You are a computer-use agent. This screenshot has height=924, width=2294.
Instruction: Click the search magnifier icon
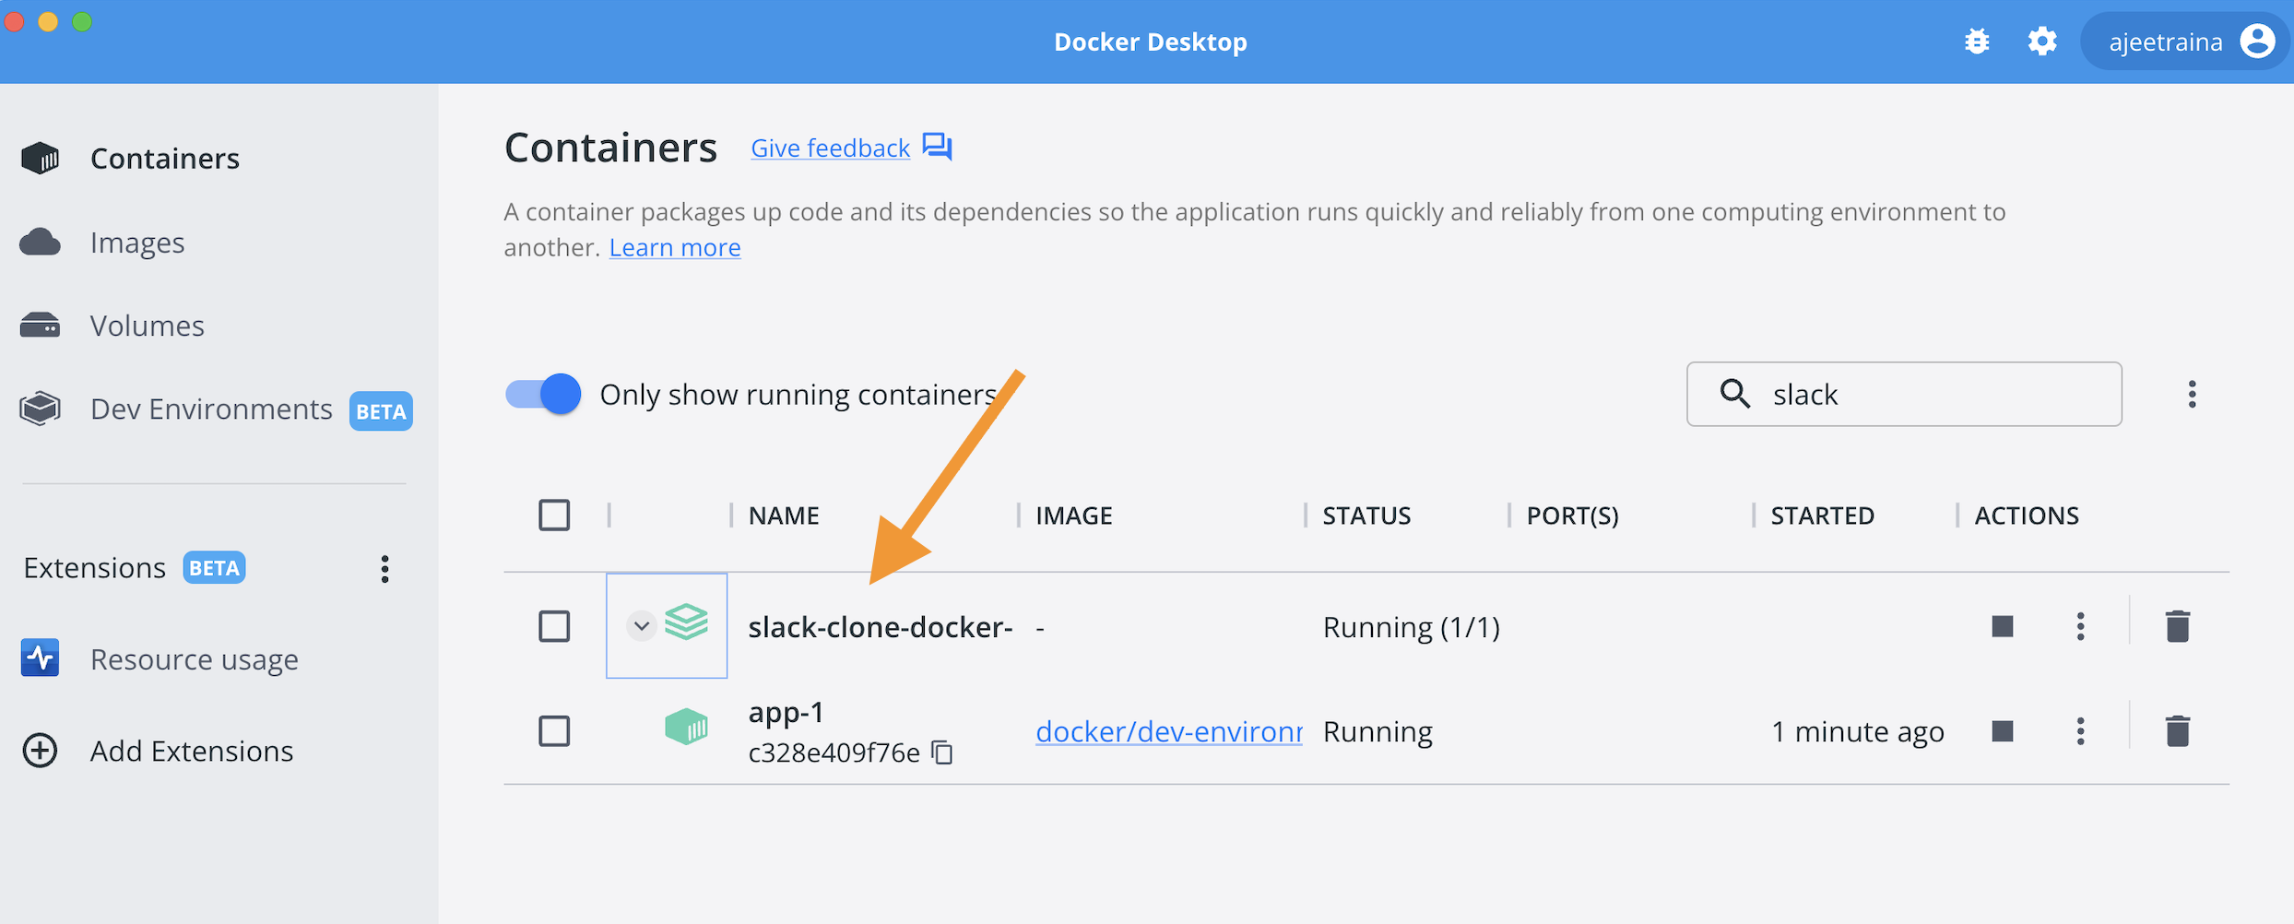coord(1734,394)
